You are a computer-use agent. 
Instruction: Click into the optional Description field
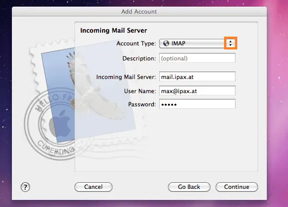pyautogui.click(x=197, y=58)
